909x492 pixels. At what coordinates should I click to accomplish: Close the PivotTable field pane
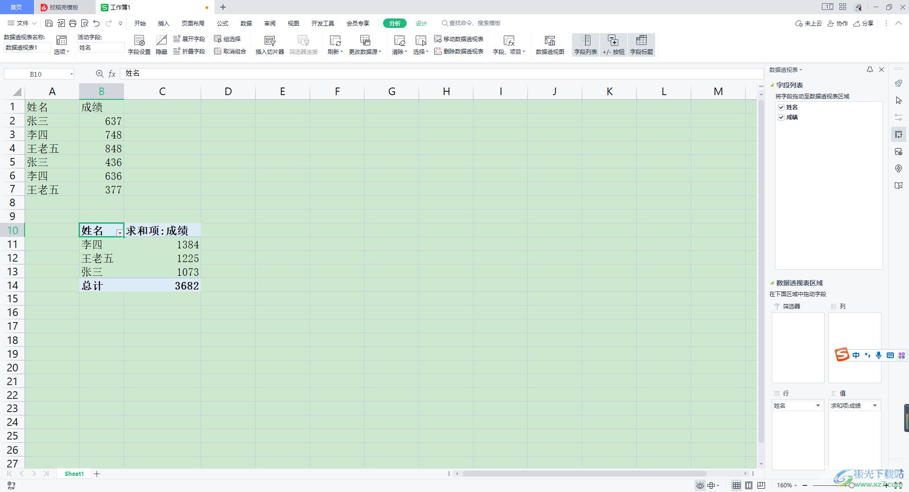882,70
